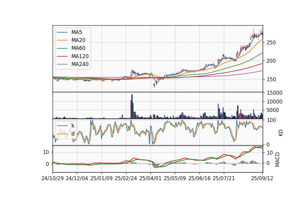Click the MA5 legend label
Viewport: 292px width, 210px height.
[x=77, y=32]
